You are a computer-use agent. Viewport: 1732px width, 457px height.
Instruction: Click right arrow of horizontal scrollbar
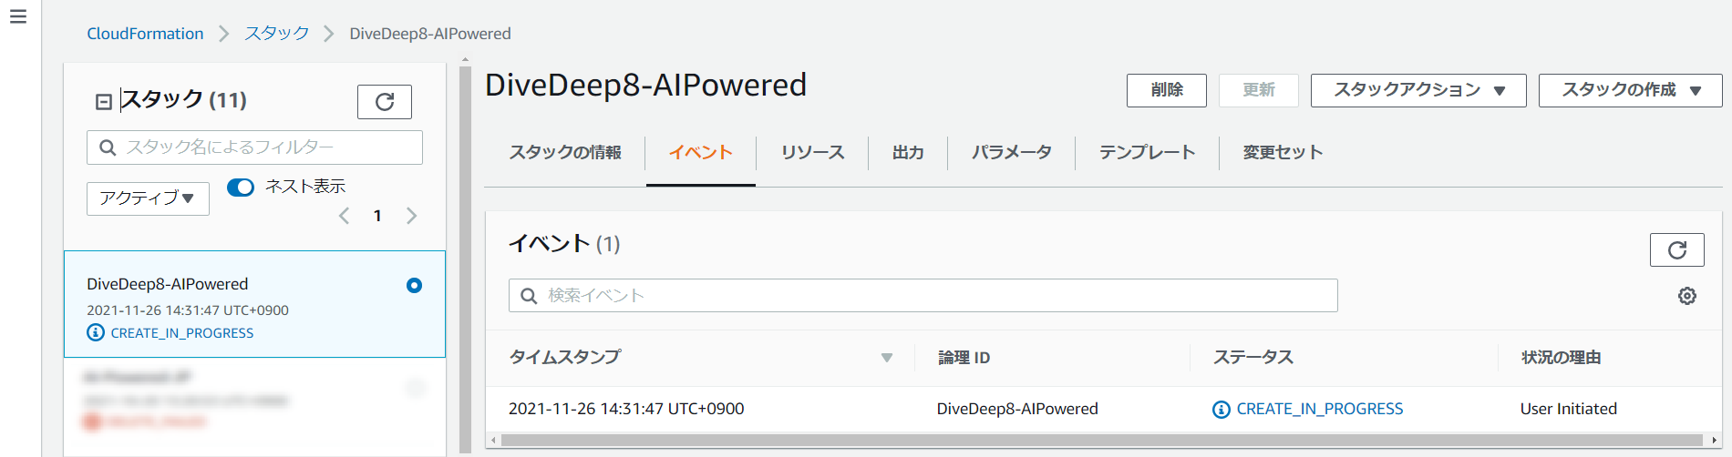tap(1714, 441)
